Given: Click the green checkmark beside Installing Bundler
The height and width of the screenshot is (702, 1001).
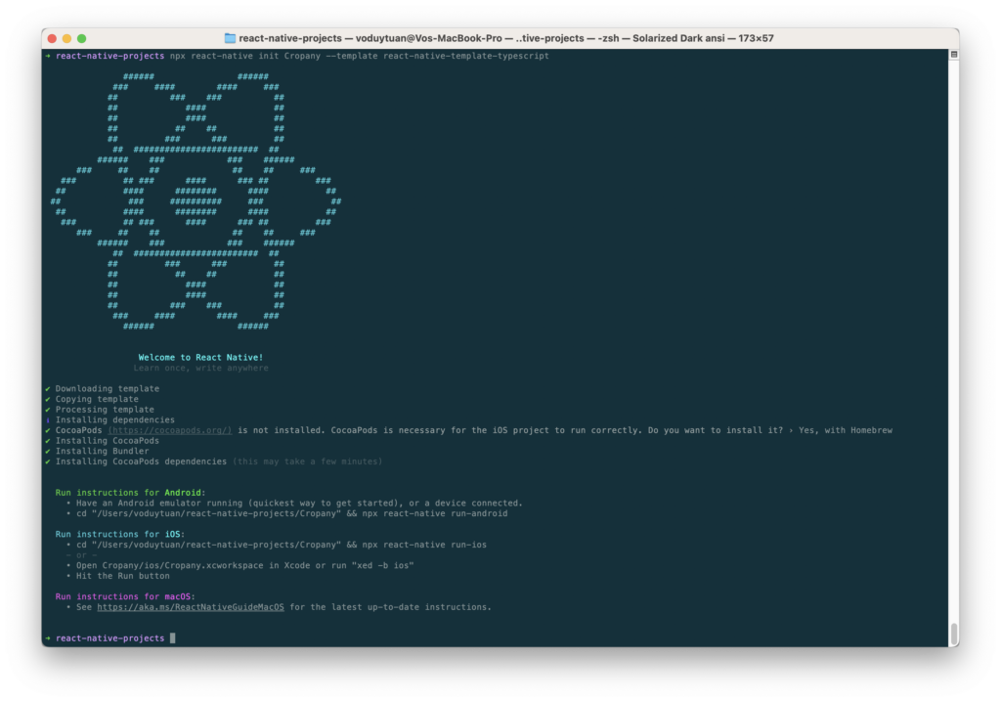Looking at the screenshot, I should click(48, 451).
